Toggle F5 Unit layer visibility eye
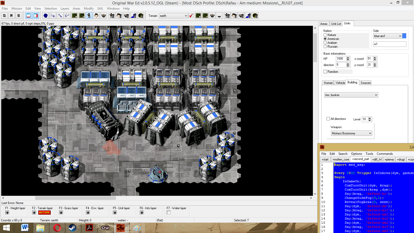 pos(115,213)
